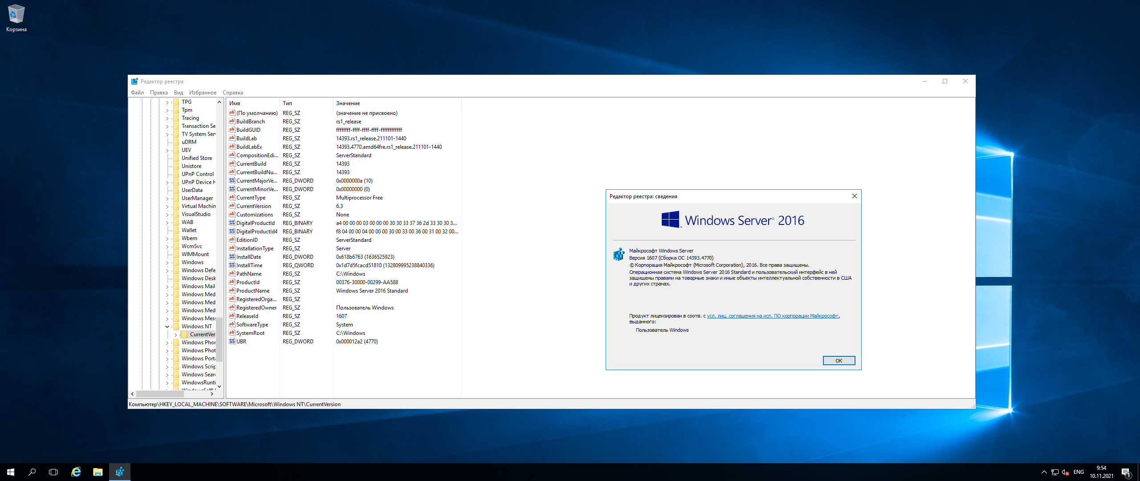Open taskbar search magnifier
This screenshot has width=1140, height=481.
coord(32,472)
